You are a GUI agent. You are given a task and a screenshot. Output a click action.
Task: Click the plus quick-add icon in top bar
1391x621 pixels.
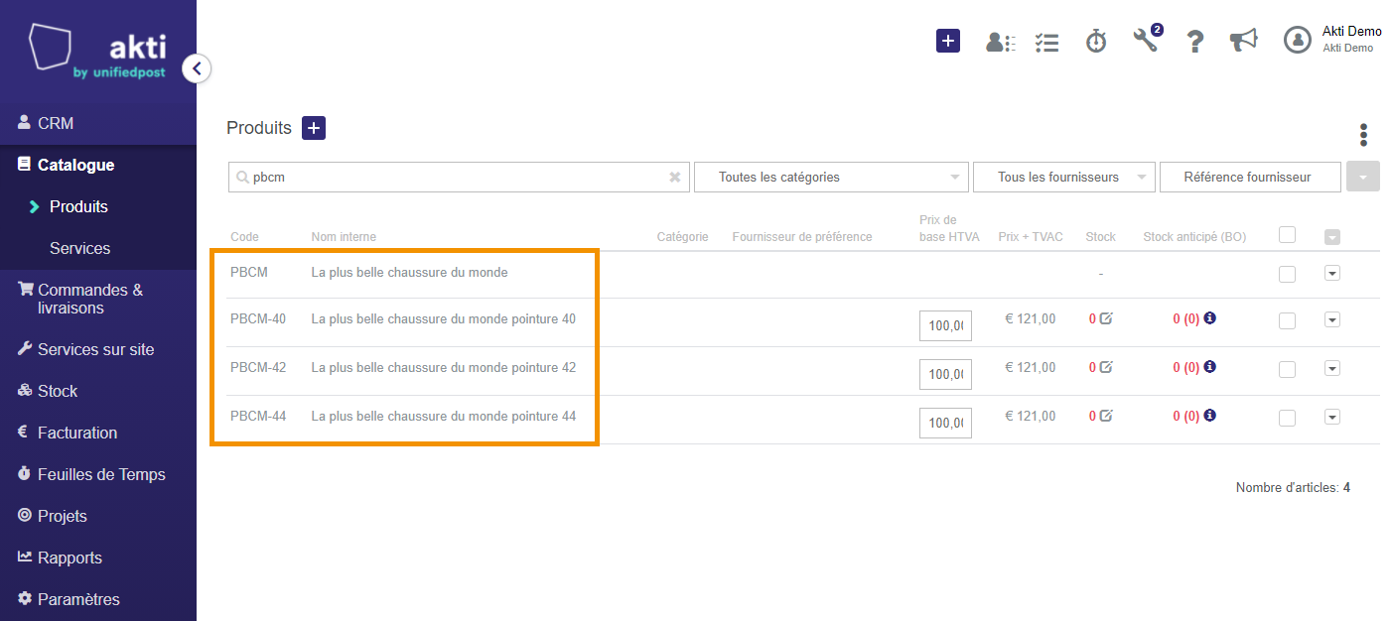[948, 41]
